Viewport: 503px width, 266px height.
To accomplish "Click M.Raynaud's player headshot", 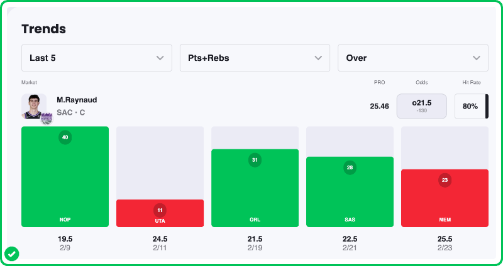I will tap(33, 106).
